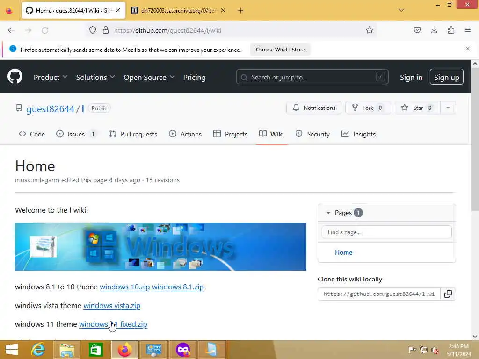Click the Sign up button
This screenshot has height=359, width=479.
pos(446,77)
